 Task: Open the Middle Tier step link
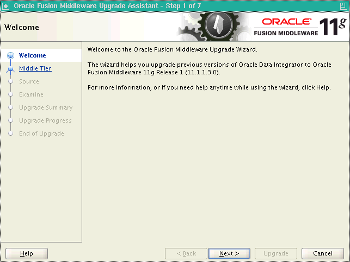35,68
